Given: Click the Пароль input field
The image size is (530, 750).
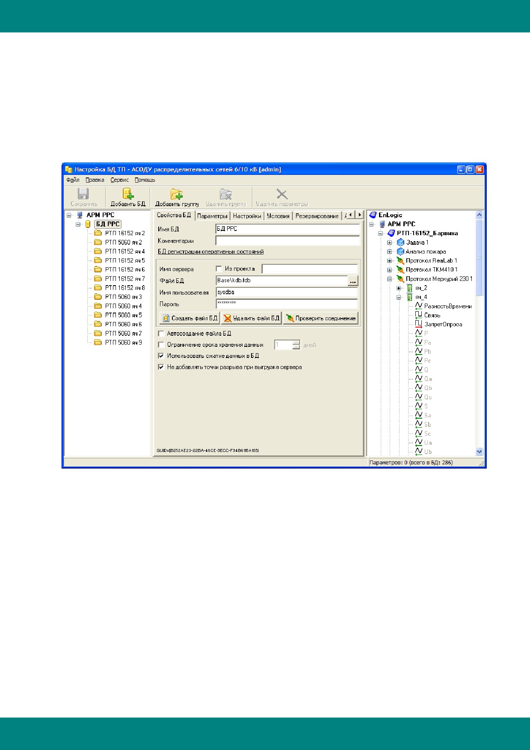Looking at the screenshot, I should (x=287, y=304).
